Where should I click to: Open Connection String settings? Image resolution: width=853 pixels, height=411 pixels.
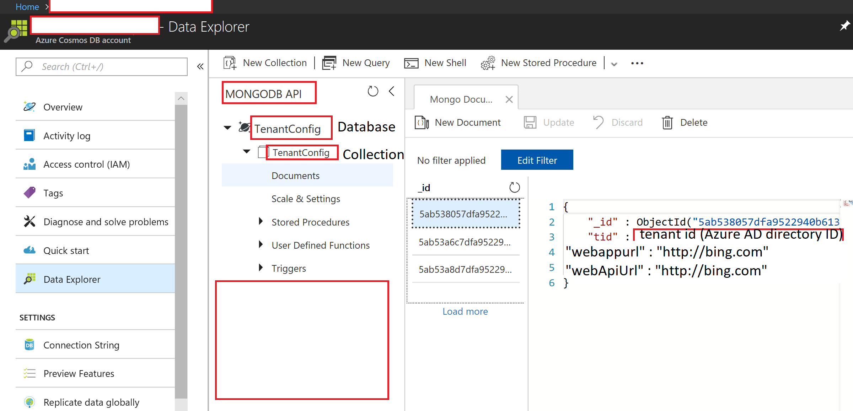tap(81, 345)
